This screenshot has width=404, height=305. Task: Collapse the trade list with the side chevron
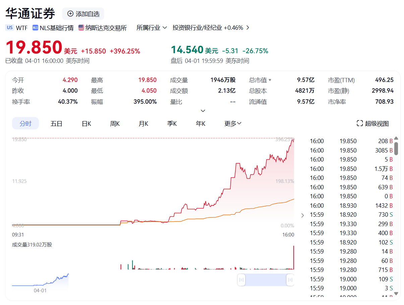pyautogui.click(x=302, y=215)
